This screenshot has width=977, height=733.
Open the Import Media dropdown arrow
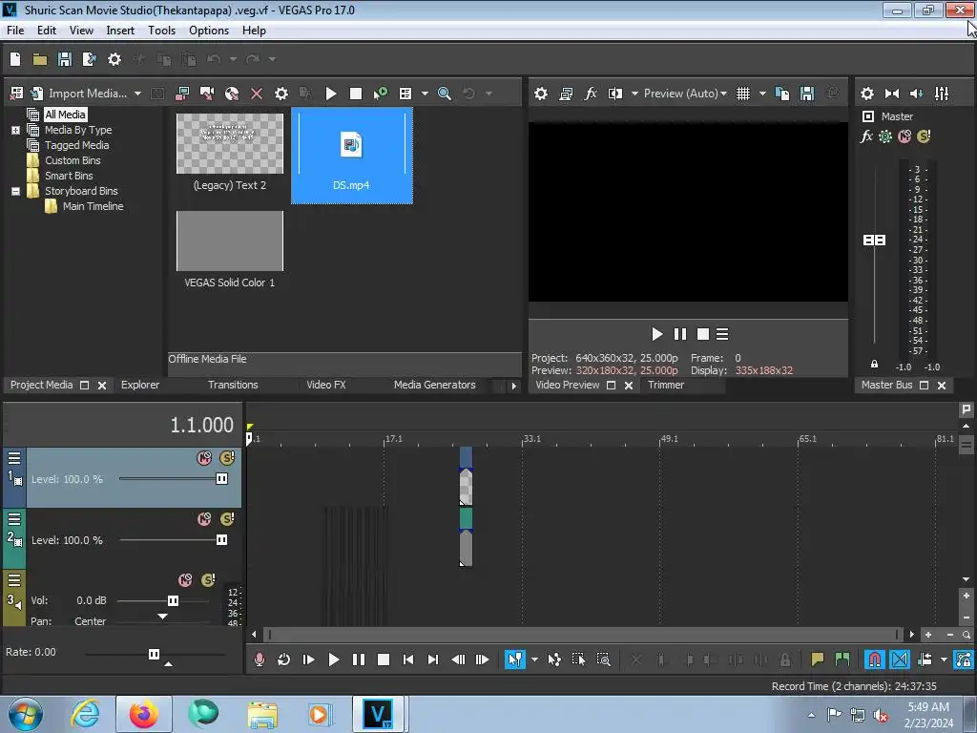137,94
